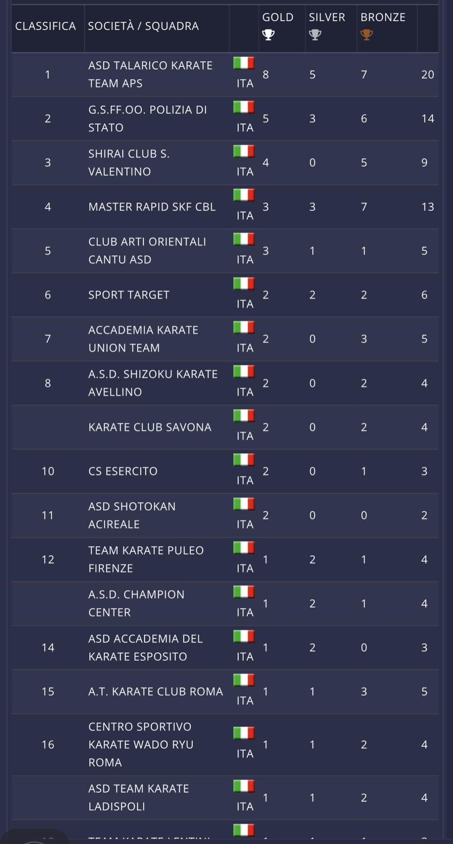Click the Italian flag next to ASD Talarico Karate
Screen dimensions: 453x844
pos(244,63)
